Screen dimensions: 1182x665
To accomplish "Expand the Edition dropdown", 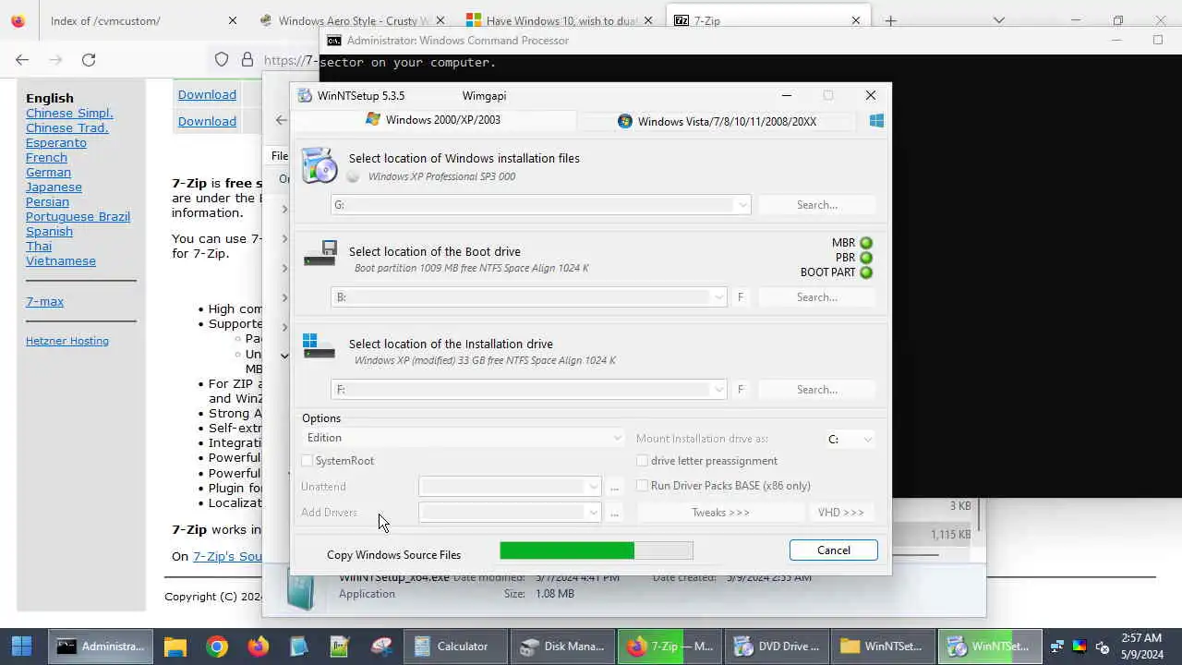I will pyautogui.click(x=464, y=438).
